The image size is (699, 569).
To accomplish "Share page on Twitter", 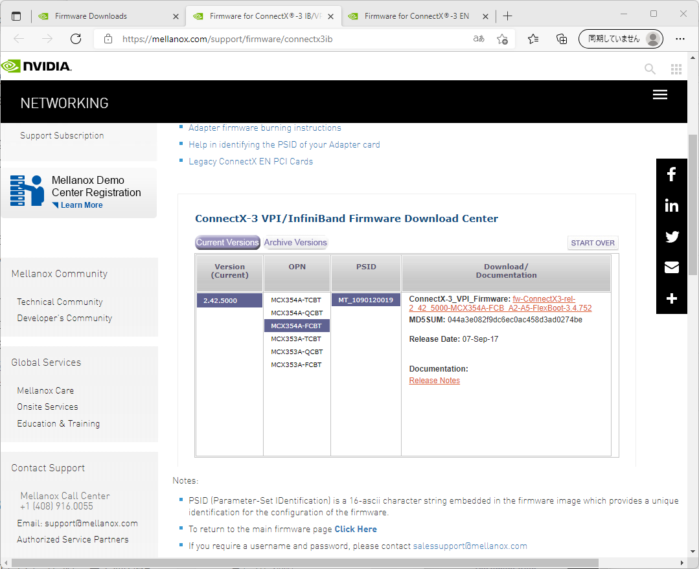I will (671, 237).
